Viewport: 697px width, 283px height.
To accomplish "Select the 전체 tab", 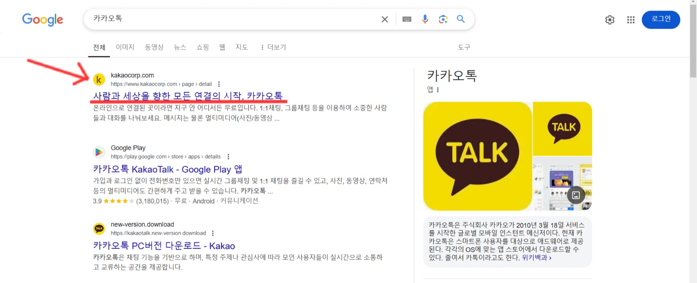I will click(99, 47).
